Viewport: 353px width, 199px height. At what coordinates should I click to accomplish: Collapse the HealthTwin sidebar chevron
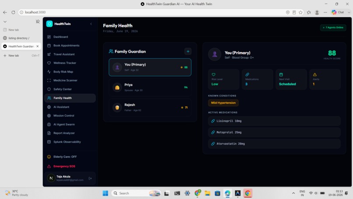pyautogui.click(x=91, y=24)
